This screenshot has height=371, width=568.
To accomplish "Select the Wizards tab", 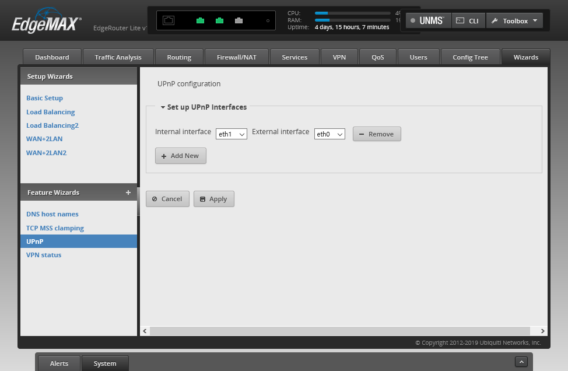I will click(525, 57).
